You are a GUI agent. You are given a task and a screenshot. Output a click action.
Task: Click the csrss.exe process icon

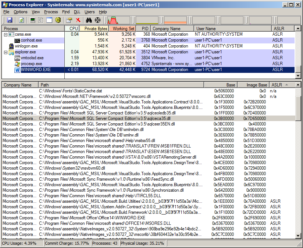pos(11,35)
